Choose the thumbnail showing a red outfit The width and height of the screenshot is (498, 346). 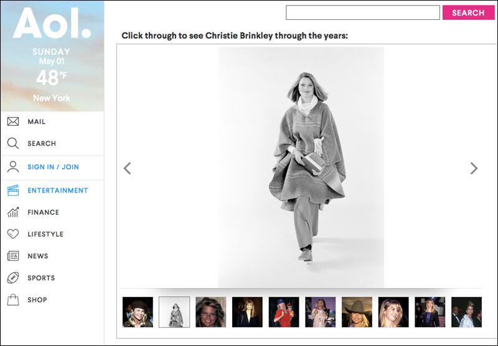[x=284, y=312]
